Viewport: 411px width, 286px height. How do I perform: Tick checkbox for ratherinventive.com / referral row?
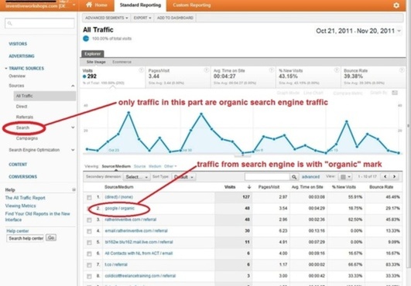pos(89,220)
